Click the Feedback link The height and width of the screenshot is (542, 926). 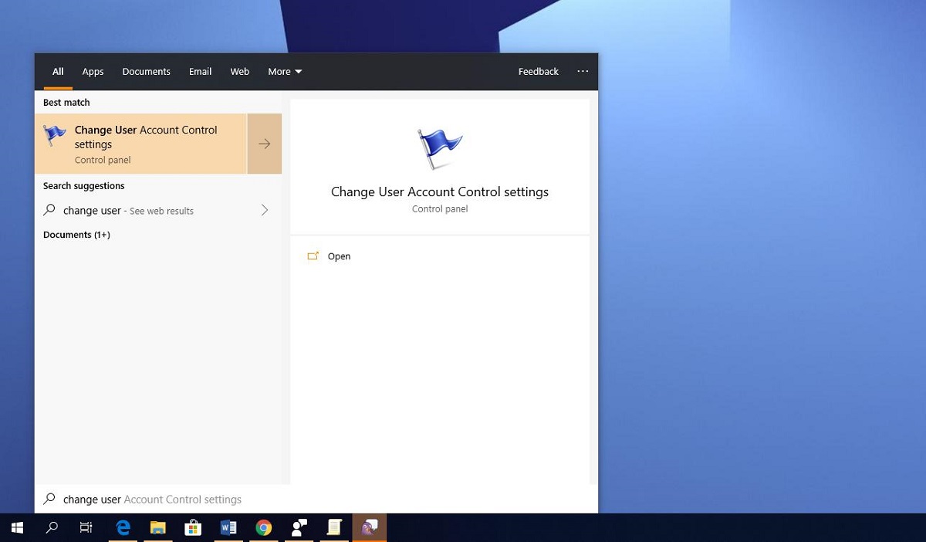(538, 71)
